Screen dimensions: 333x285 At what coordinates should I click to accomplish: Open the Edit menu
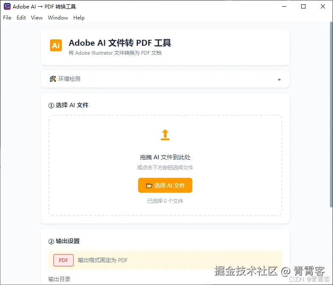(x=21, y=18)
